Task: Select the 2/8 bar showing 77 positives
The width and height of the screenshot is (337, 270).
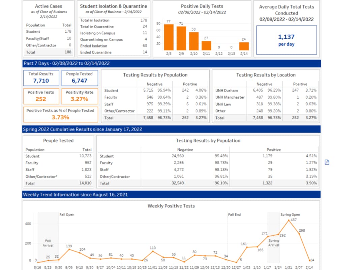Action: [x=169, y=37]
